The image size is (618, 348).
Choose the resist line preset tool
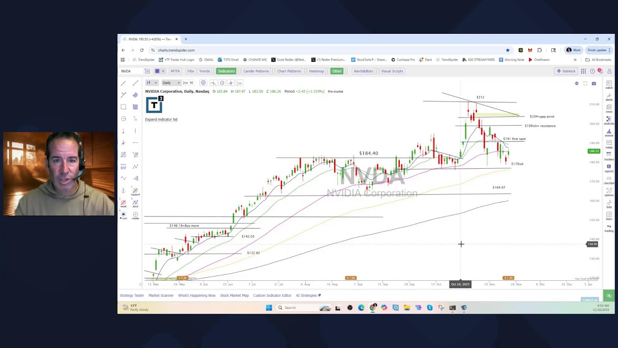click(123, 203)
